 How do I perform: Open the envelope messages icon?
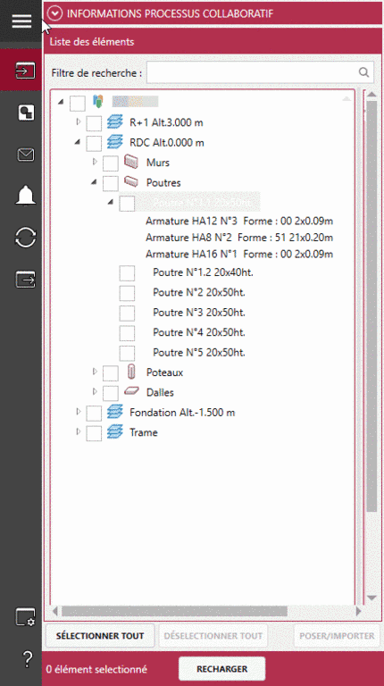point(25,155)
